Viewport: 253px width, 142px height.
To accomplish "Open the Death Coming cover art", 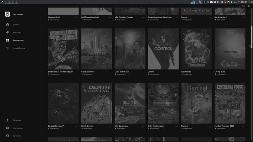I will pos(96,103).
